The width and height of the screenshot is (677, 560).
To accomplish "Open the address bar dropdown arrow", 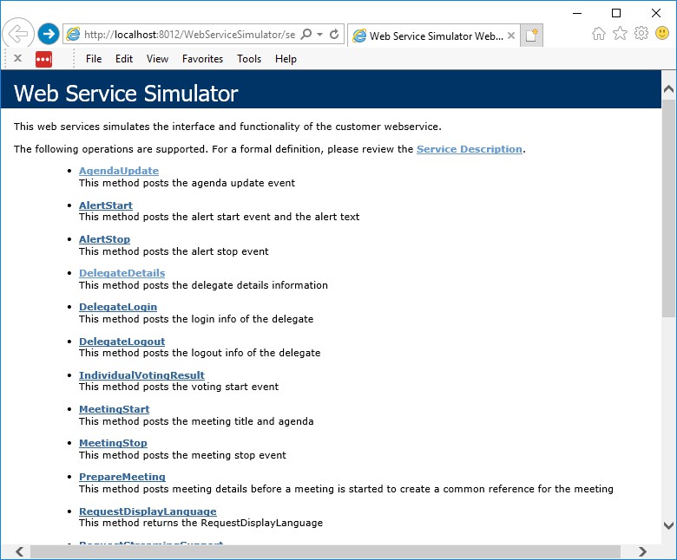I will (320, 34).
